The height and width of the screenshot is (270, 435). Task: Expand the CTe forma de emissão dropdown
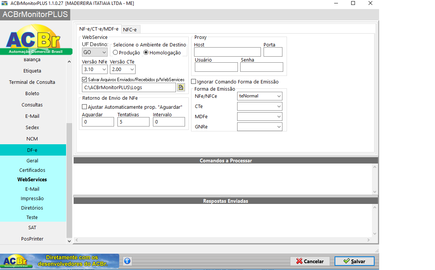point(260,106)
